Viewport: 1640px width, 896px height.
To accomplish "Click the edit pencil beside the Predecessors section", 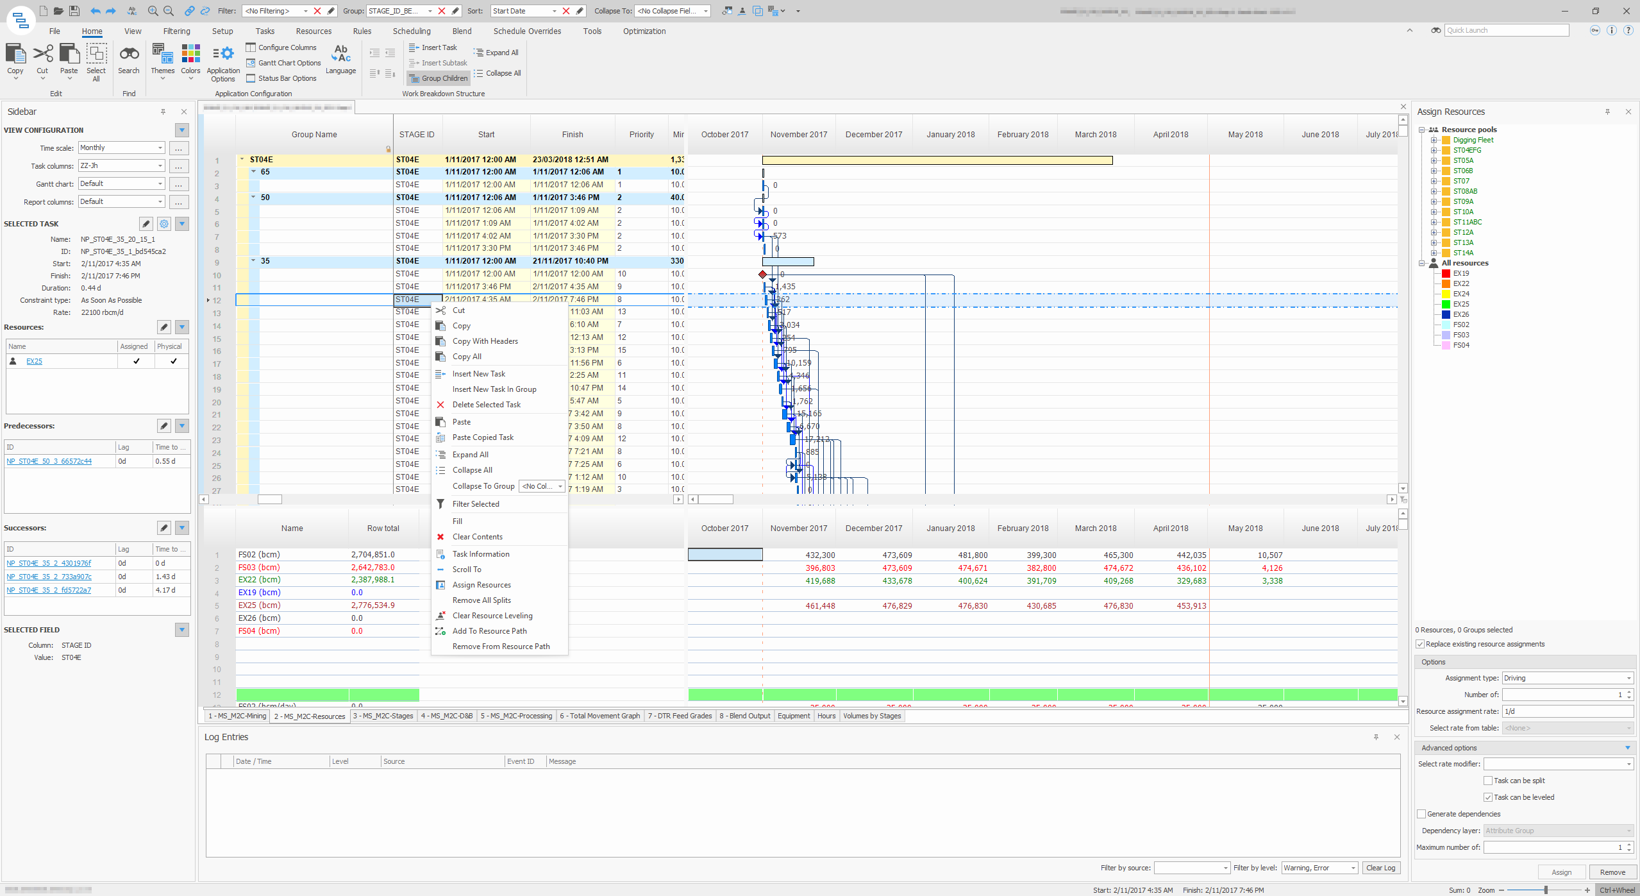I will coord(163,425).
